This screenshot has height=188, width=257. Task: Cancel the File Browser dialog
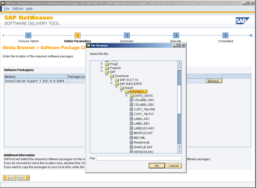[x=174, y=166]
